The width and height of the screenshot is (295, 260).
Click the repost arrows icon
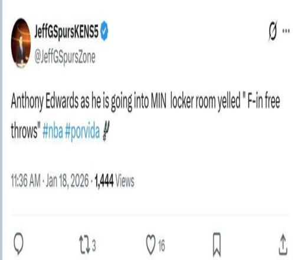point(84,244)
